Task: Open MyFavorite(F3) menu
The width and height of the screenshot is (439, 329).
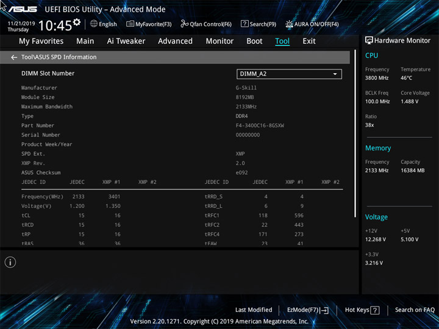Action: (149, 24)
